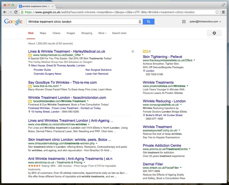
Task: Click Laser Hair Removal sitelink
Action: point(97,74)
